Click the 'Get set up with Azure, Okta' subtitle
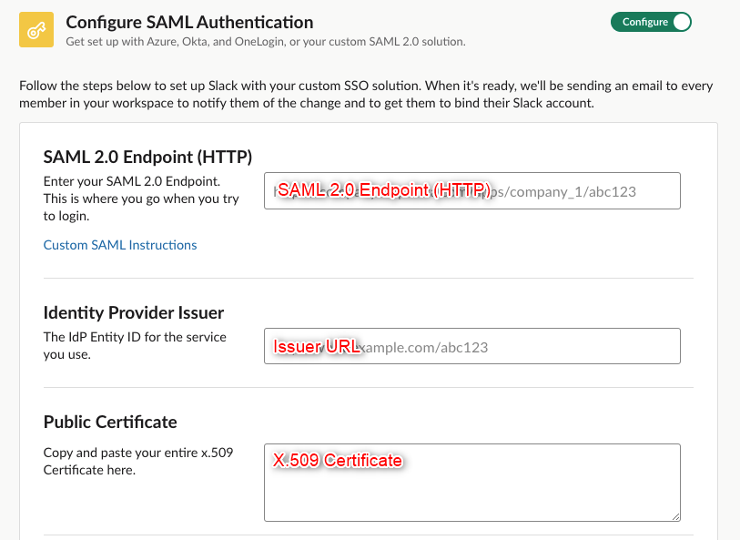 (x=266, y=42)
